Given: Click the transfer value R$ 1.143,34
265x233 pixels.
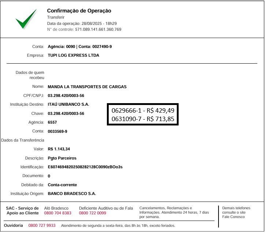Looking at the screenshot, I should click(61, 149).
